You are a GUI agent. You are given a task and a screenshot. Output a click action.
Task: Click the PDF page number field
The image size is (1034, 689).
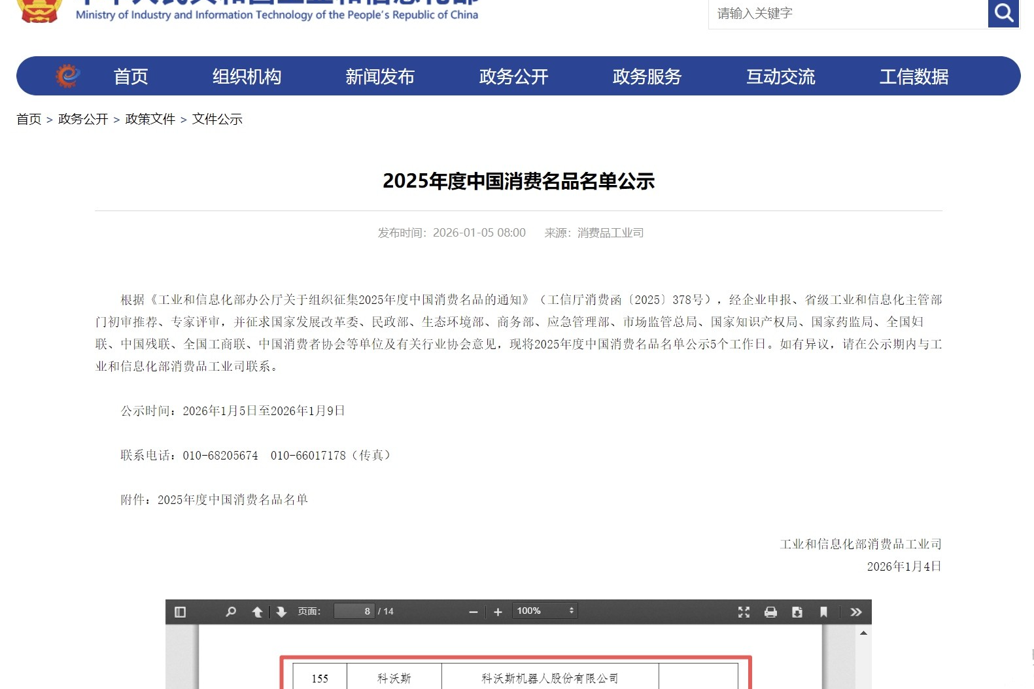click(x=354, y=611)
